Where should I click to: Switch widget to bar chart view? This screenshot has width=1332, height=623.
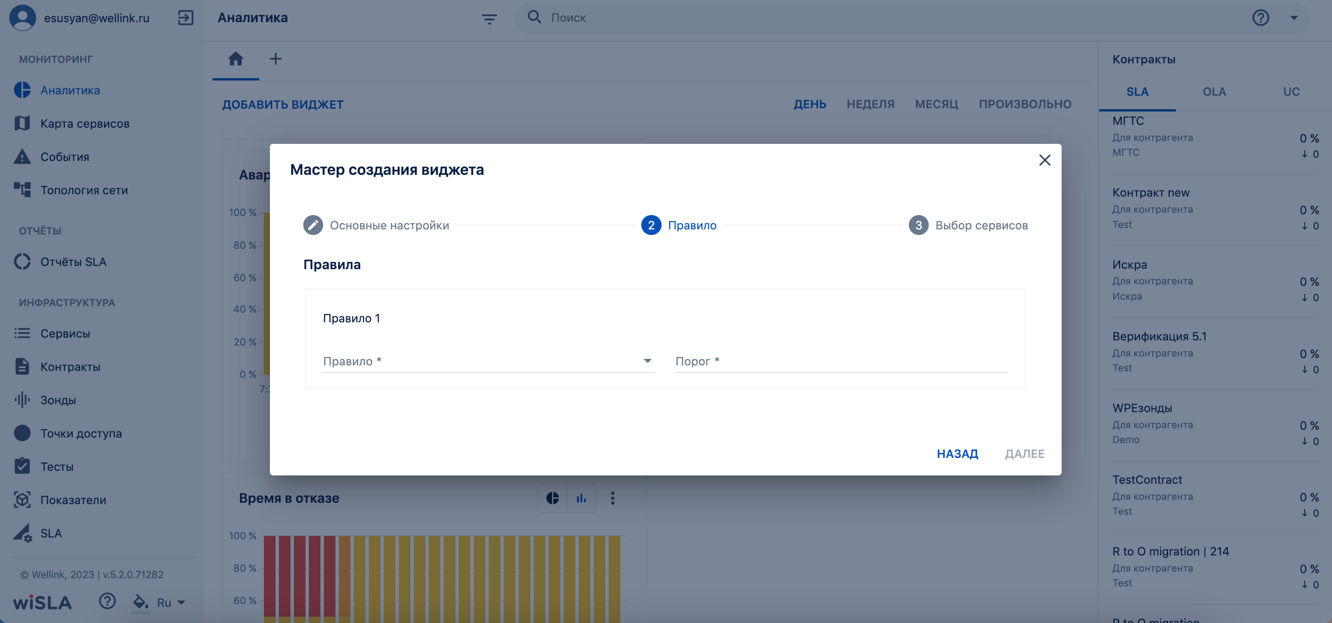pyautogui.click(x=581, y=498)
